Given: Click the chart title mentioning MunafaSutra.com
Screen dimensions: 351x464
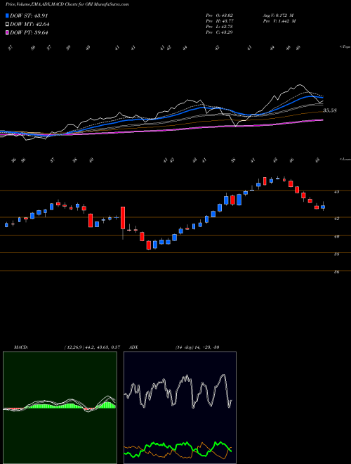Looking at the screenshot, I should (x=67, y=4).
